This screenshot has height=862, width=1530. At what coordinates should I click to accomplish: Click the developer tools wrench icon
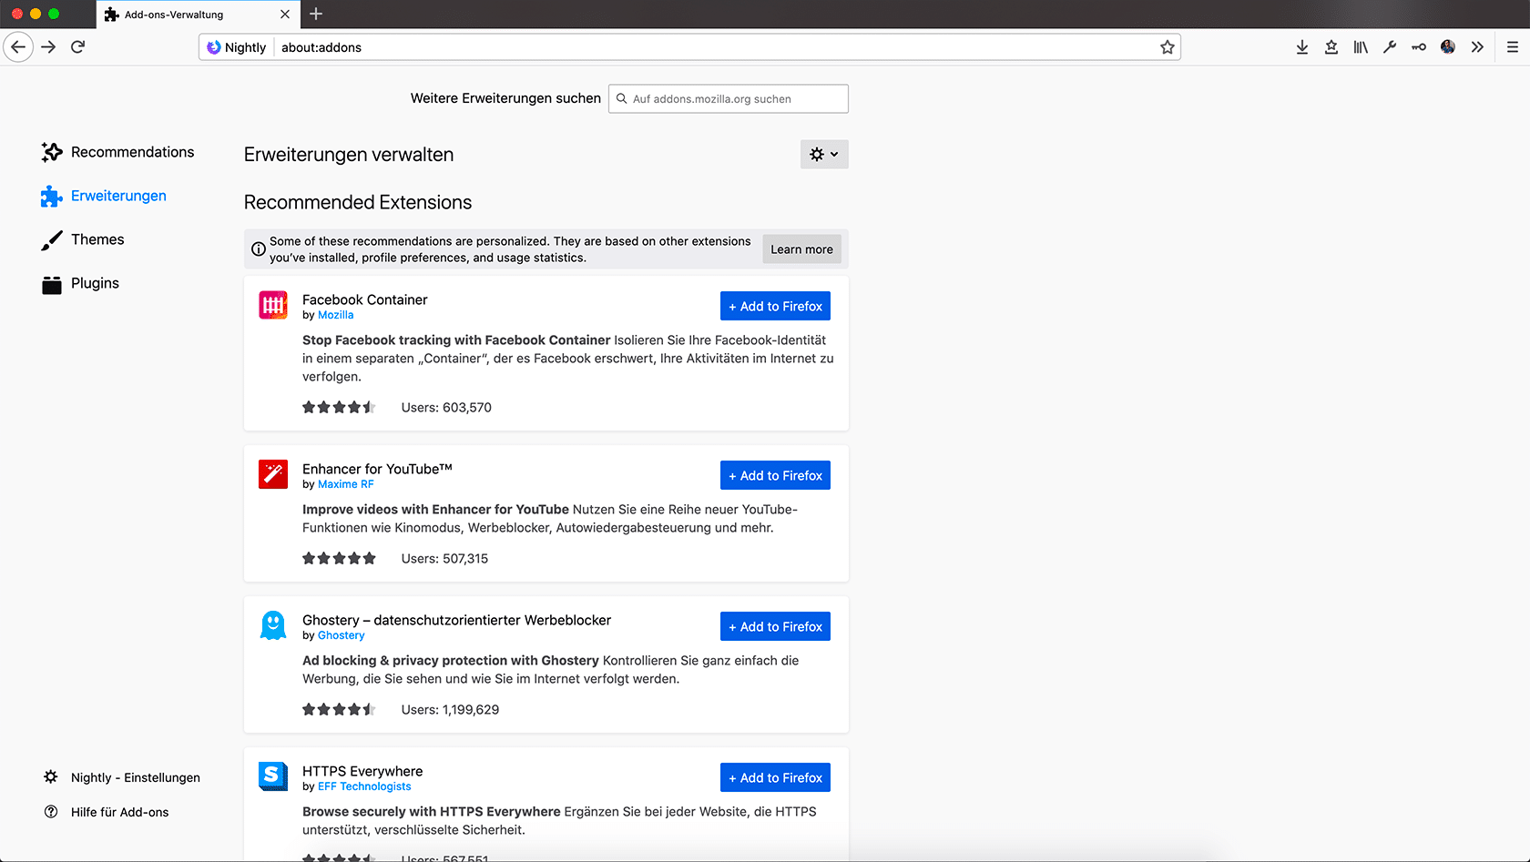click(x=1390, y=47)
